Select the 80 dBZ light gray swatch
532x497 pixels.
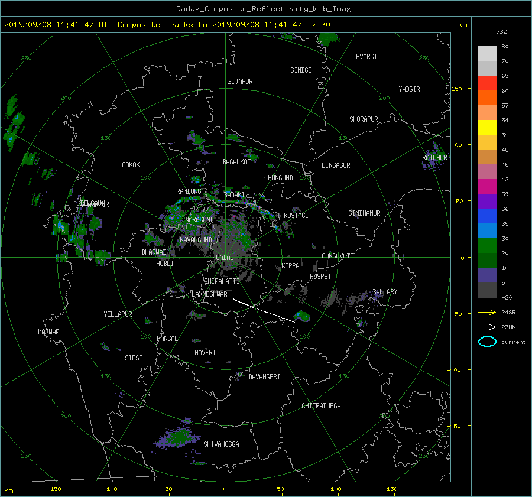click(487, 54)
